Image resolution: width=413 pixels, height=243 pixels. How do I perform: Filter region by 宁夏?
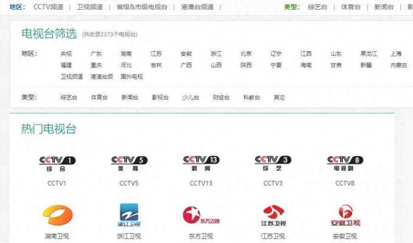click(276, 65)
